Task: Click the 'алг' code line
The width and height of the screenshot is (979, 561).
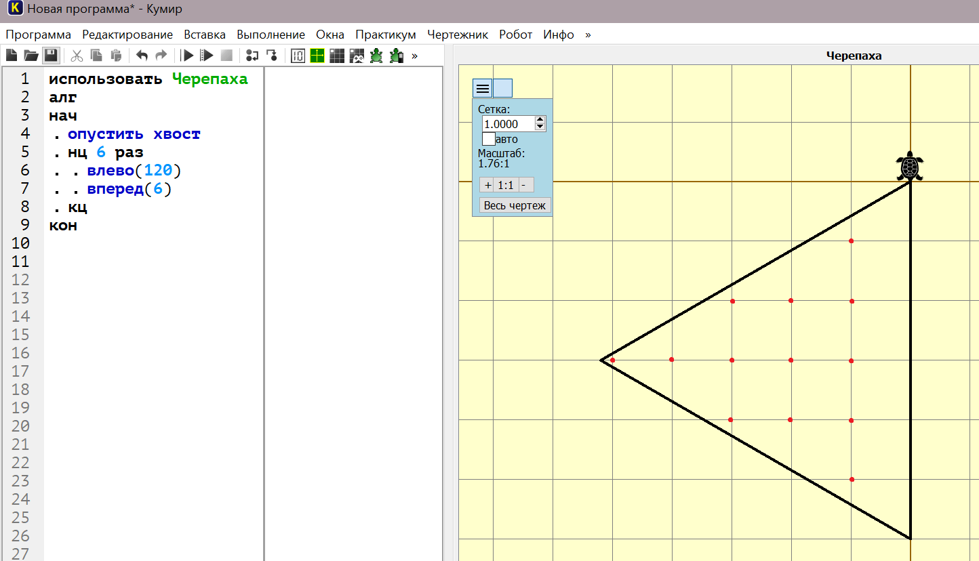Action: point(63,97)
